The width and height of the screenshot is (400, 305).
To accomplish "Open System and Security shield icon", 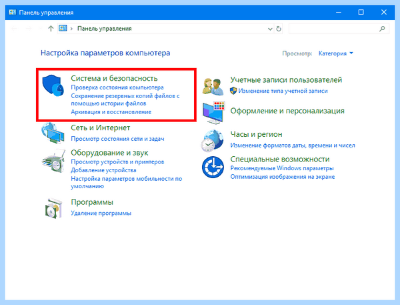I will coord(53,85).
